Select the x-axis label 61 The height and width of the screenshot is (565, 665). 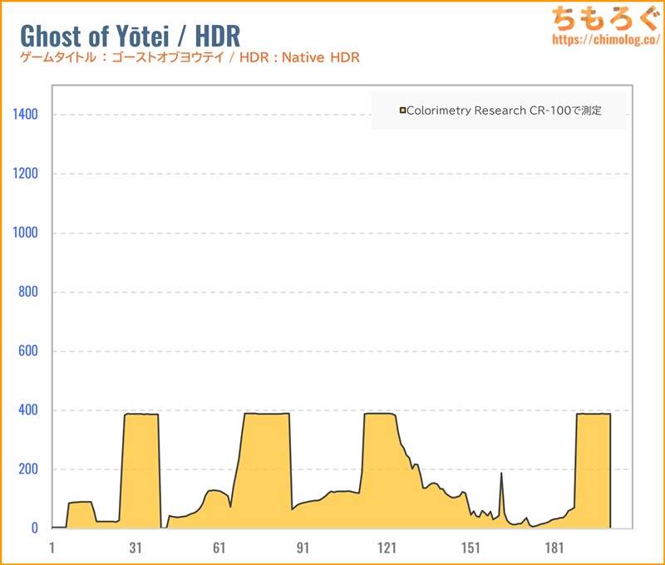pos(219,548)
